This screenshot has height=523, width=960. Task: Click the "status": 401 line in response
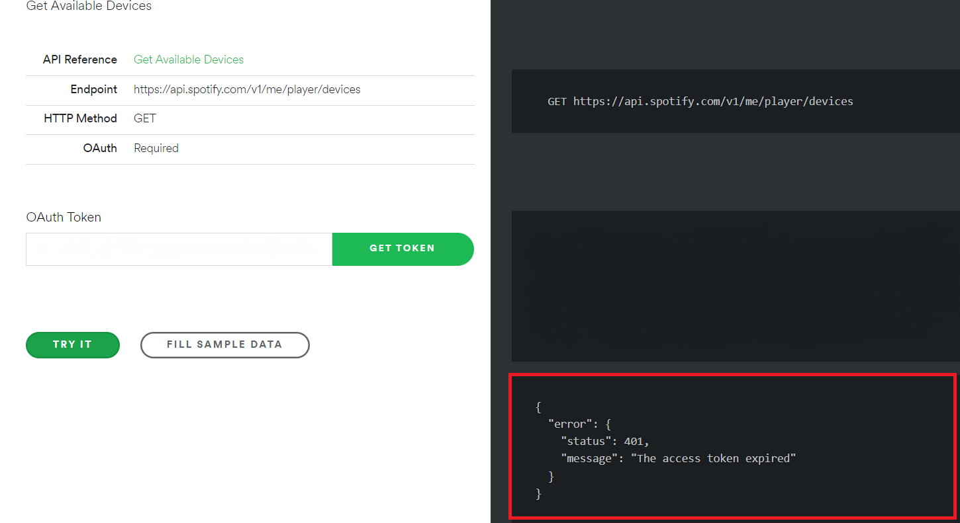605,441
